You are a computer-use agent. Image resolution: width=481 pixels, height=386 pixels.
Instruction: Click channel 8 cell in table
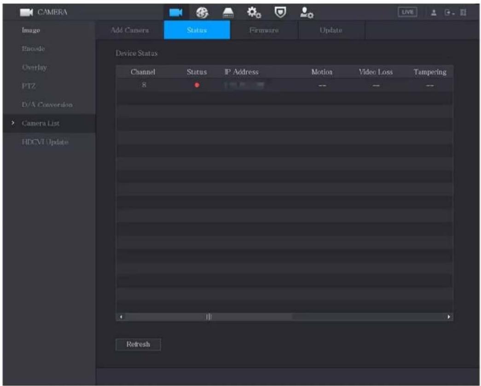point(144,85)
